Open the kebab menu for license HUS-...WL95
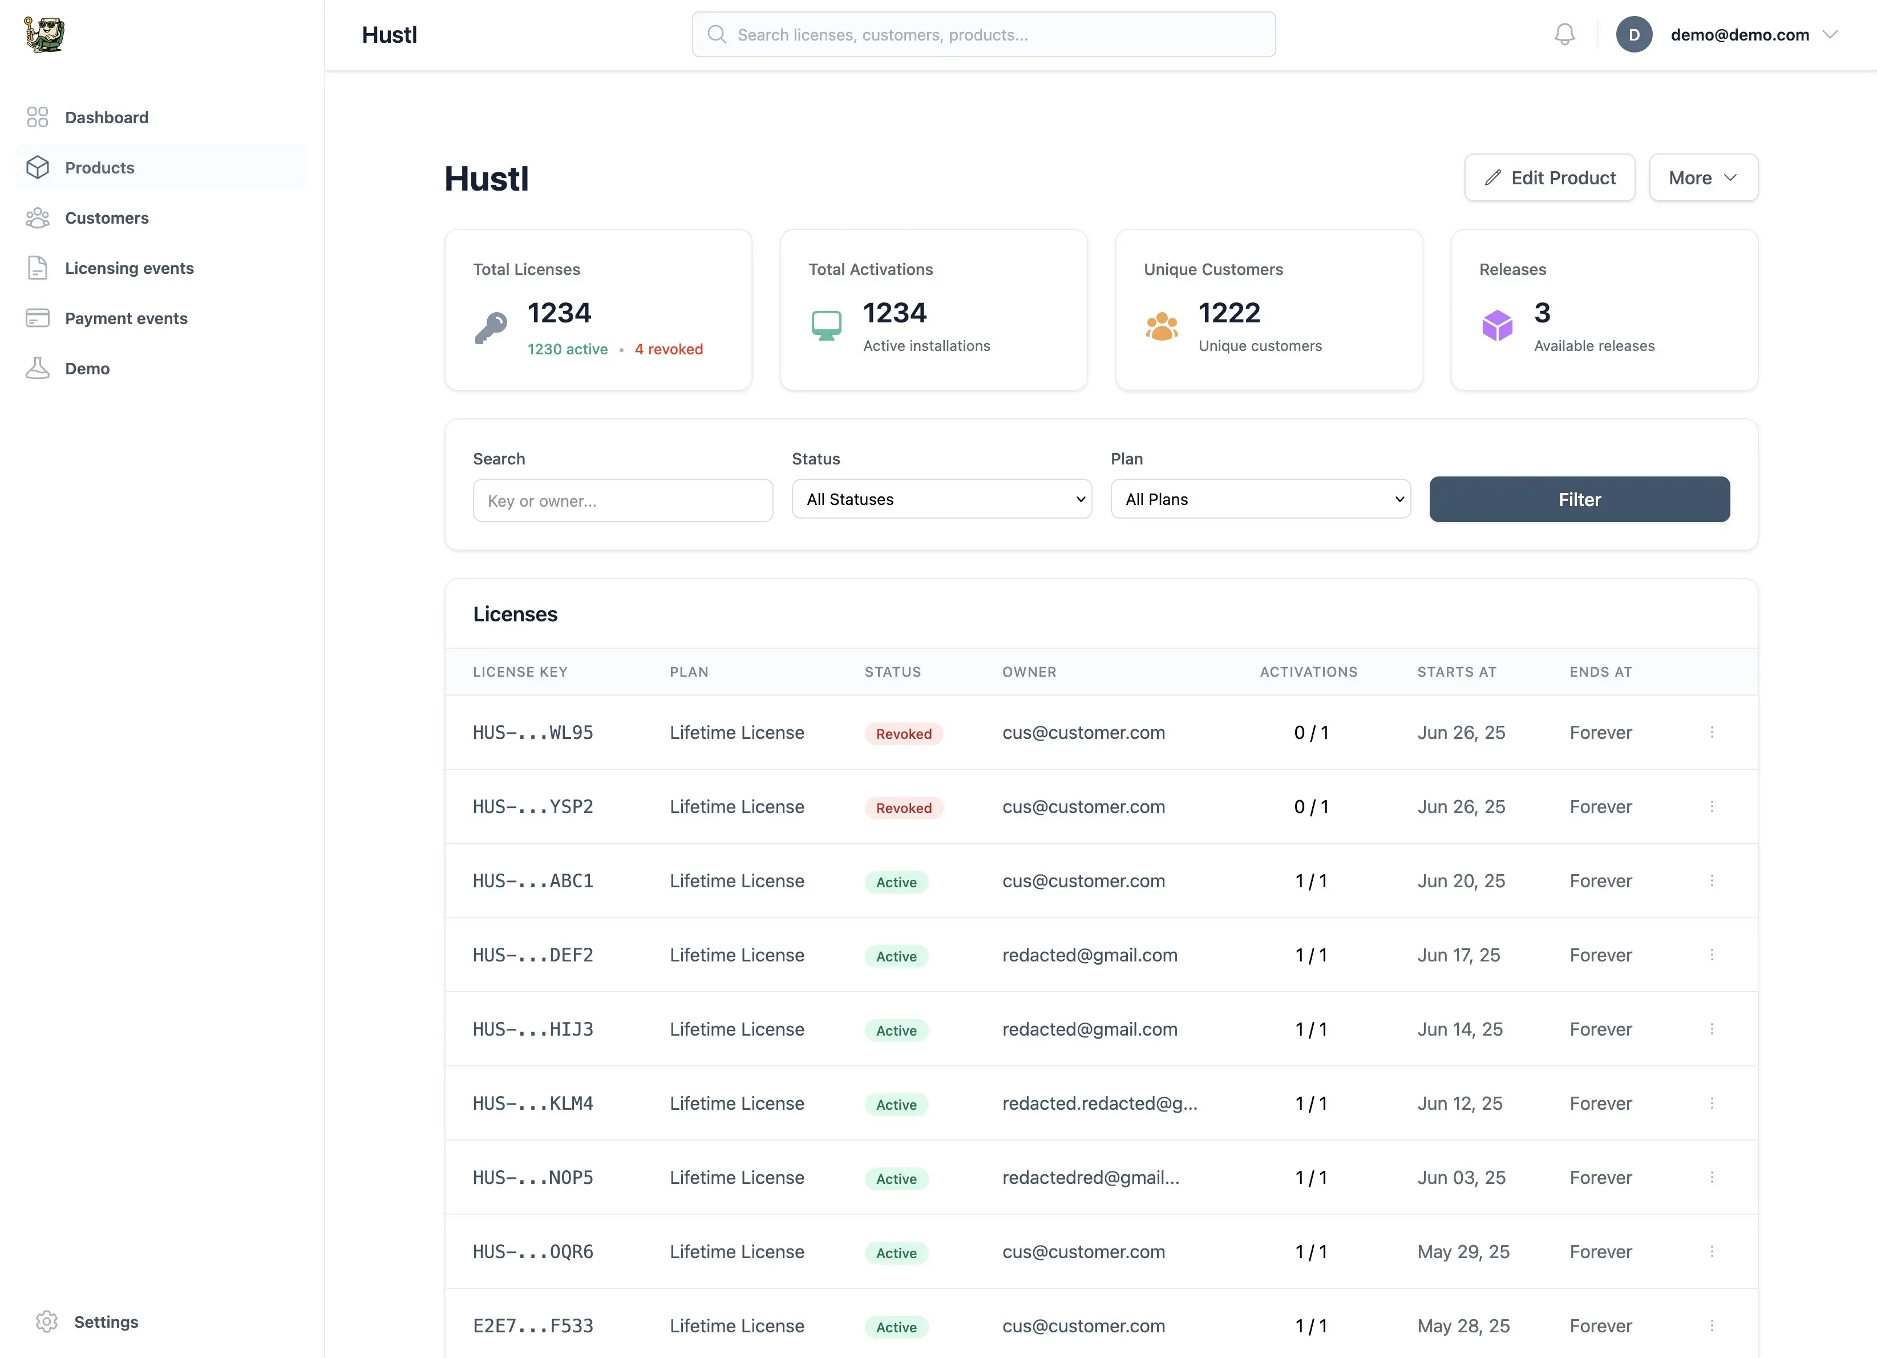This screenshot has height=1358, width=1877. click(x=1713, y=733)
